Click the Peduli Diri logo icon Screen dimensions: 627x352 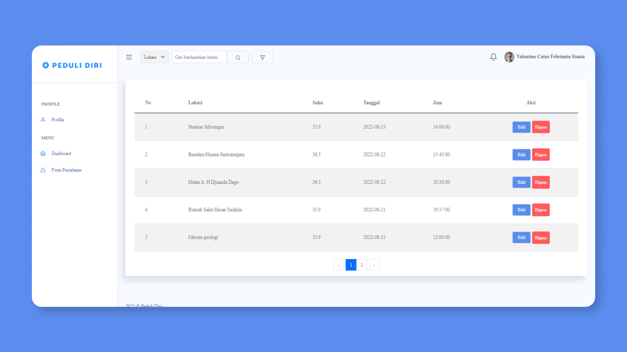(46, 65)
